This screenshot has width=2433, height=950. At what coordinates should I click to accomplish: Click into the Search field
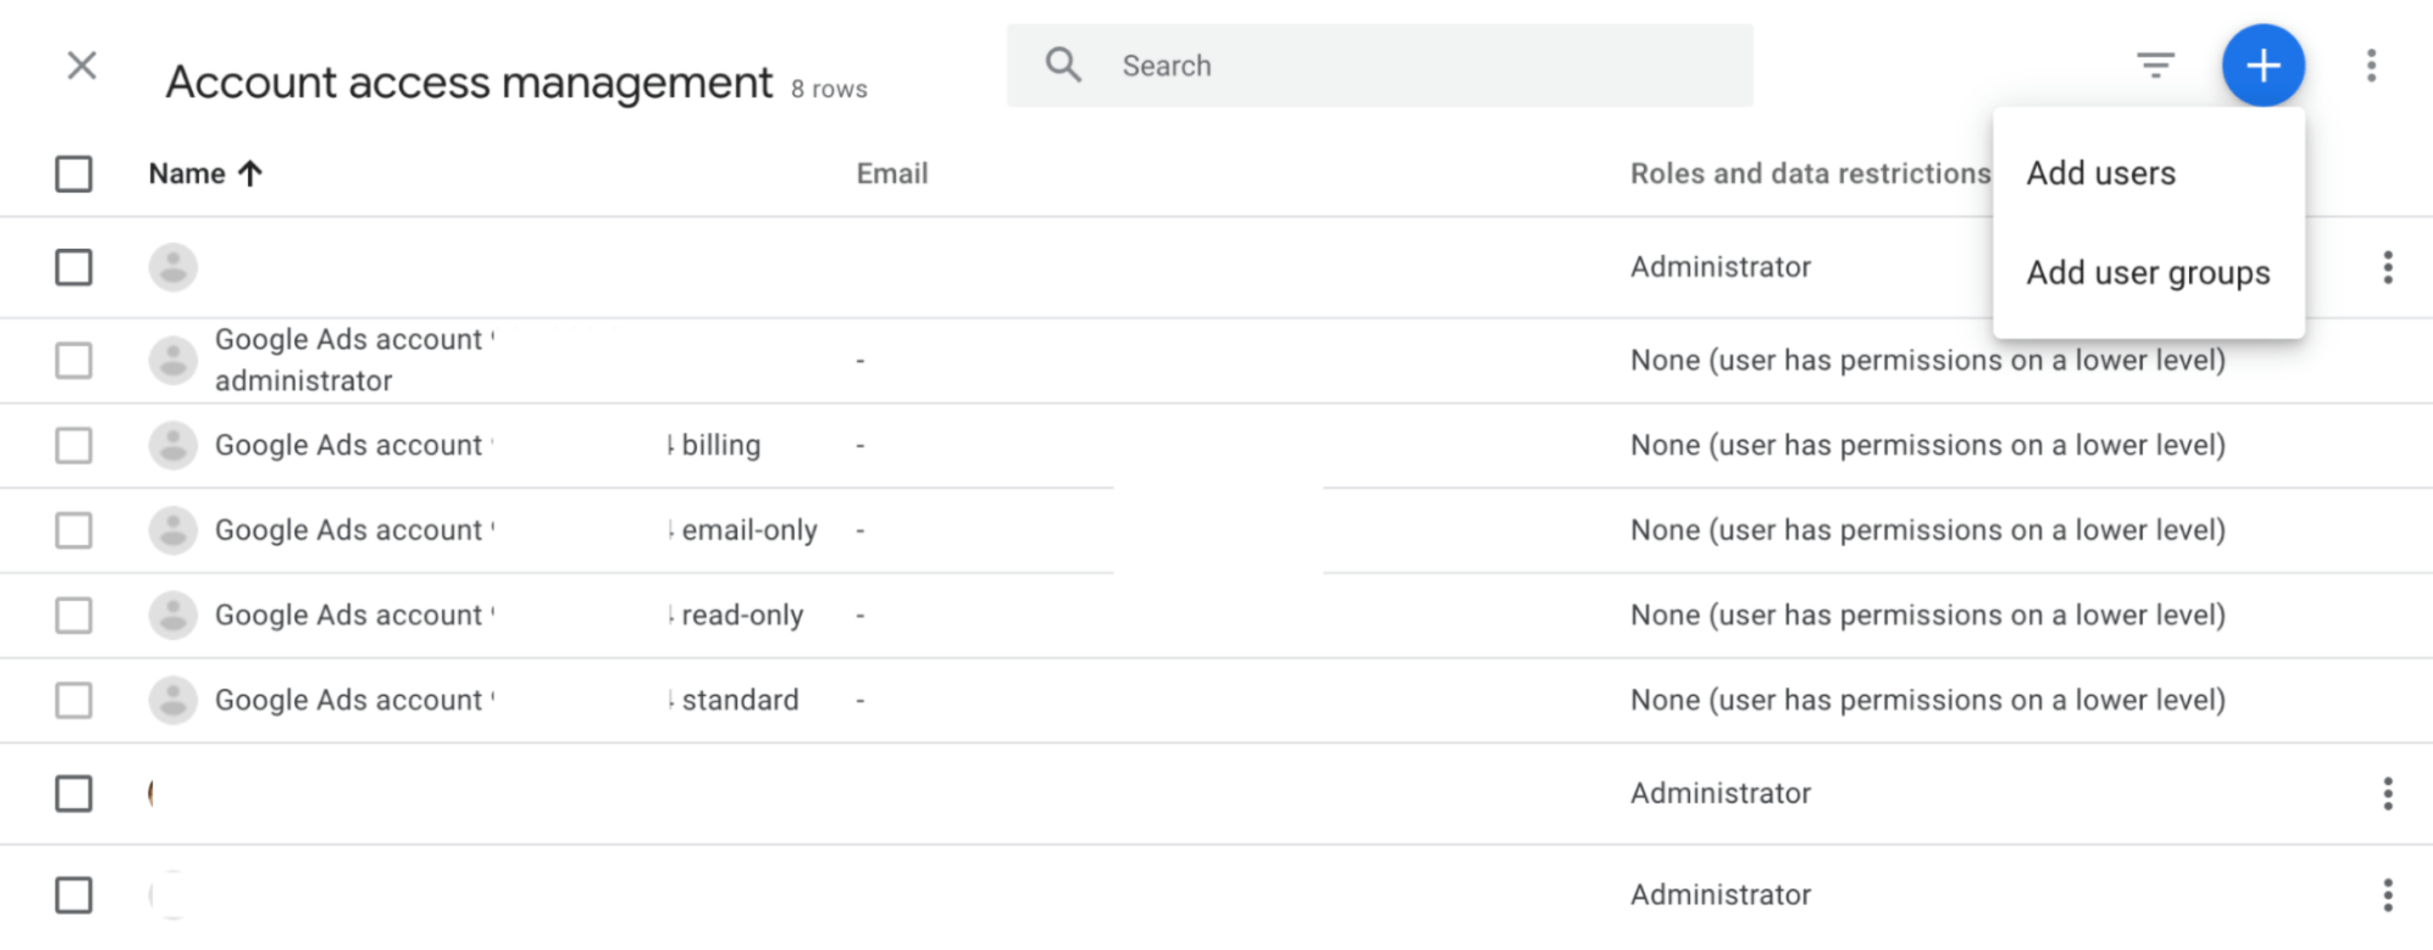tap(1417, 66)
